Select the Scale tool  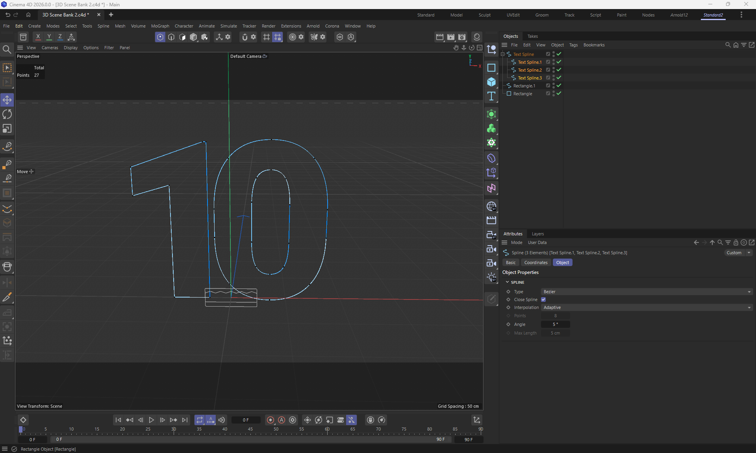(7, 129)
